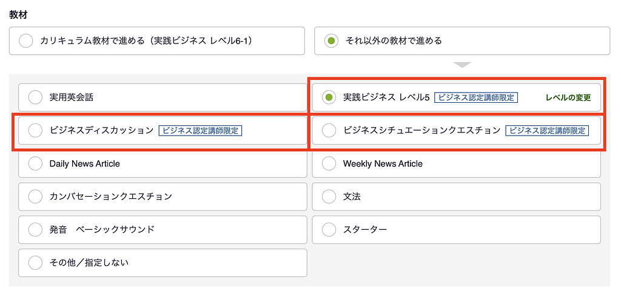Pick Daily News Article radio button

coord(35,163)
